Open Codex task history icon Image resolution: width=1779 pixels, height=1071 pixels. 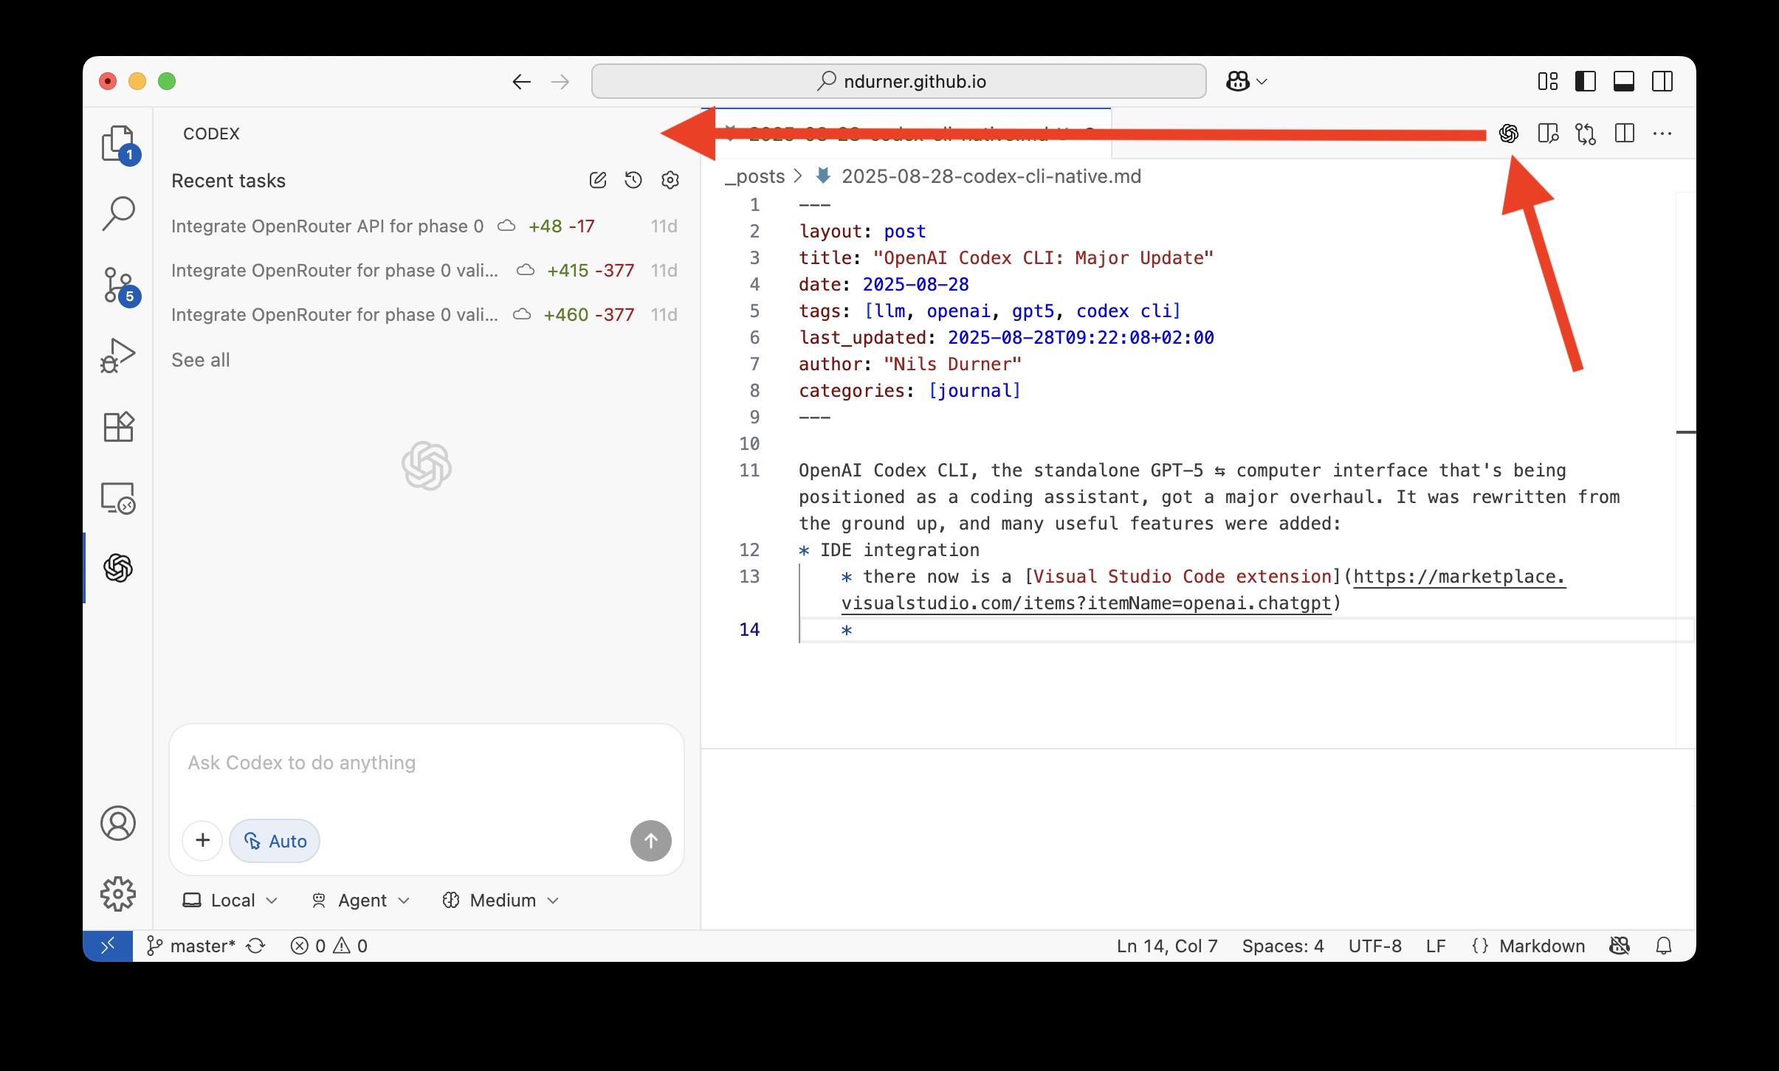point(633,180)
